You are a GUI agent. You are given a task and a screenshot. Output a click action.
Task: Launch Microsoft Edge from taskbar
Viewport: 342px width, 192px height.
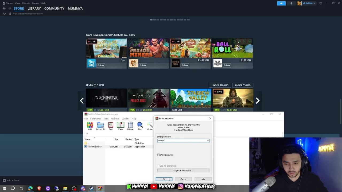30,189
